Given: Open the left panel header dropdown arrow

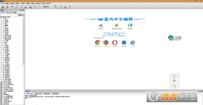Looking at the screenshot, I should click(20, 10).
